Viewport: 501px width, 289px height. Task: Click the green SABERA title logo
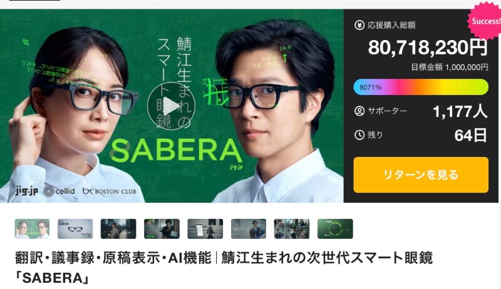pyautogui.click(x=176, y=151)
